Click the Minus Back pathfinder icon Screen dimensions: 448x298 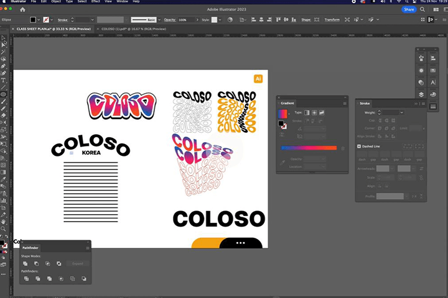(x=84, y=279)
